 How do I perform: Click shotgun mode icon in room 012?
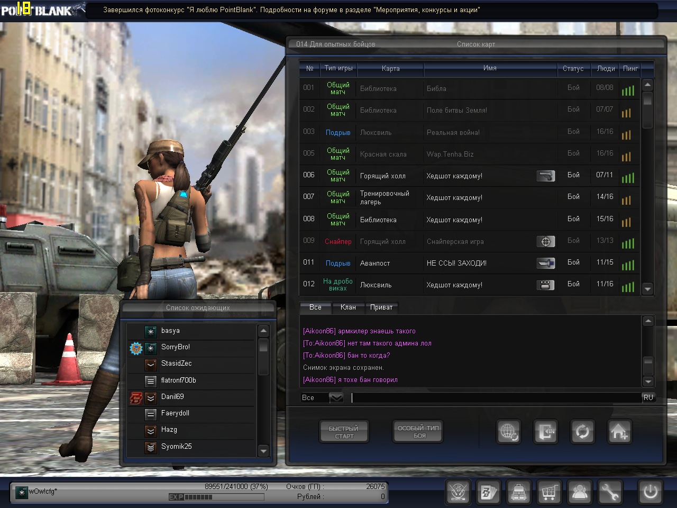click(x=545, y=285)
